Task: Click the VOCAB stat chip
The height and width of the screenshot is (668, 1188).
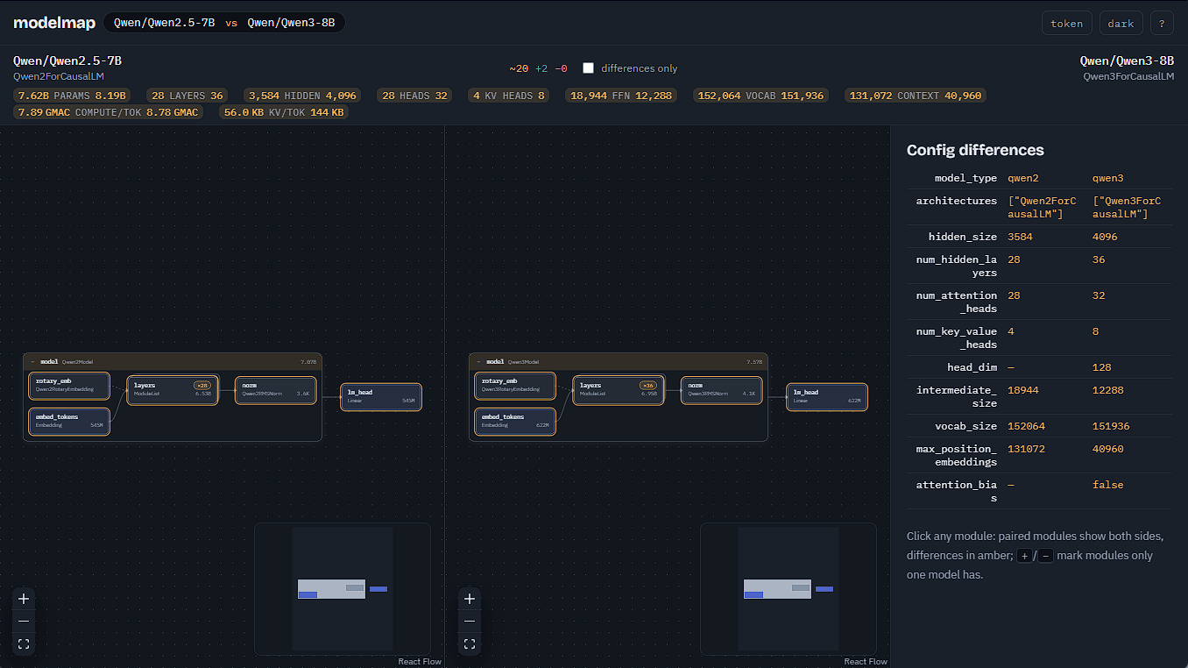Action: click(761, 96)
